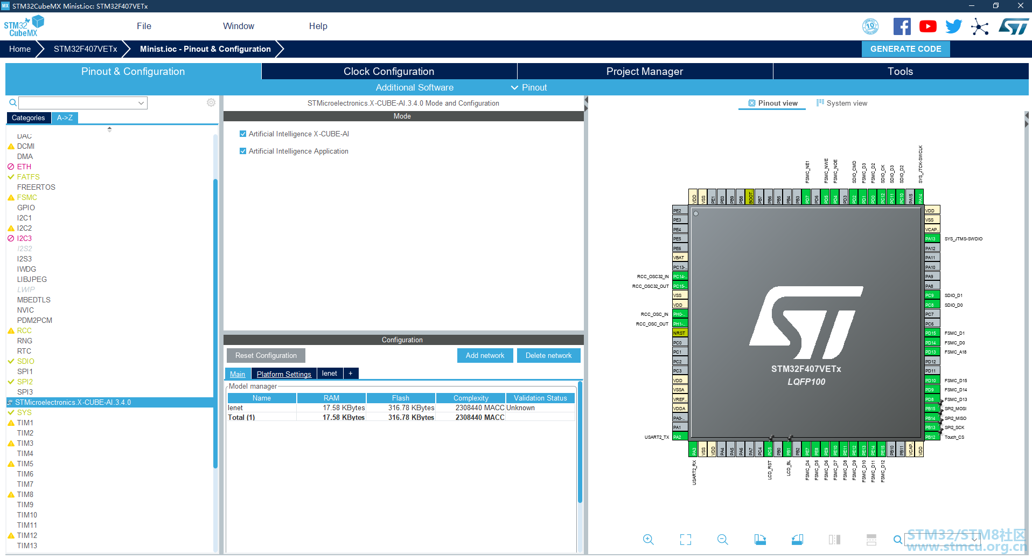1032x559 pixels.
Task: Select FATFS in the peripheral list
Action: click(28, 177)
